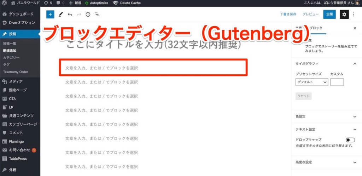
Task: Click Delete Cache in the admin bar
Action: tap(127, 3)
